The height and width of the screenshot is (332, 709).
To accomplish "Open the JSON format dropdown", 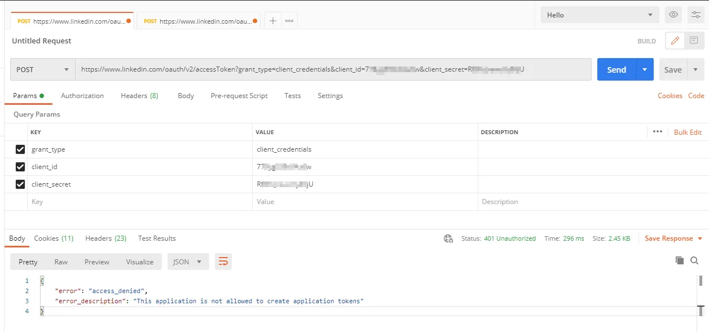I will (188, 262).
